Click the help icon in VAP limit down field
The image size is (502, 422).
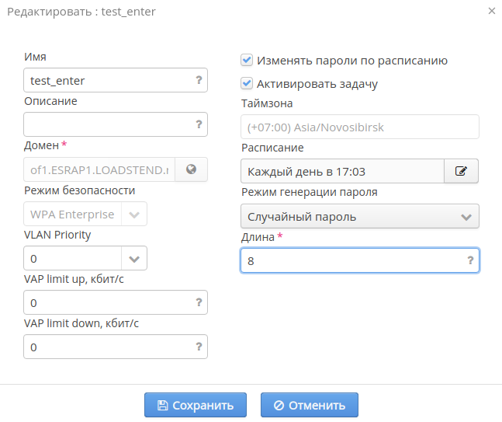tap(199, 347)
